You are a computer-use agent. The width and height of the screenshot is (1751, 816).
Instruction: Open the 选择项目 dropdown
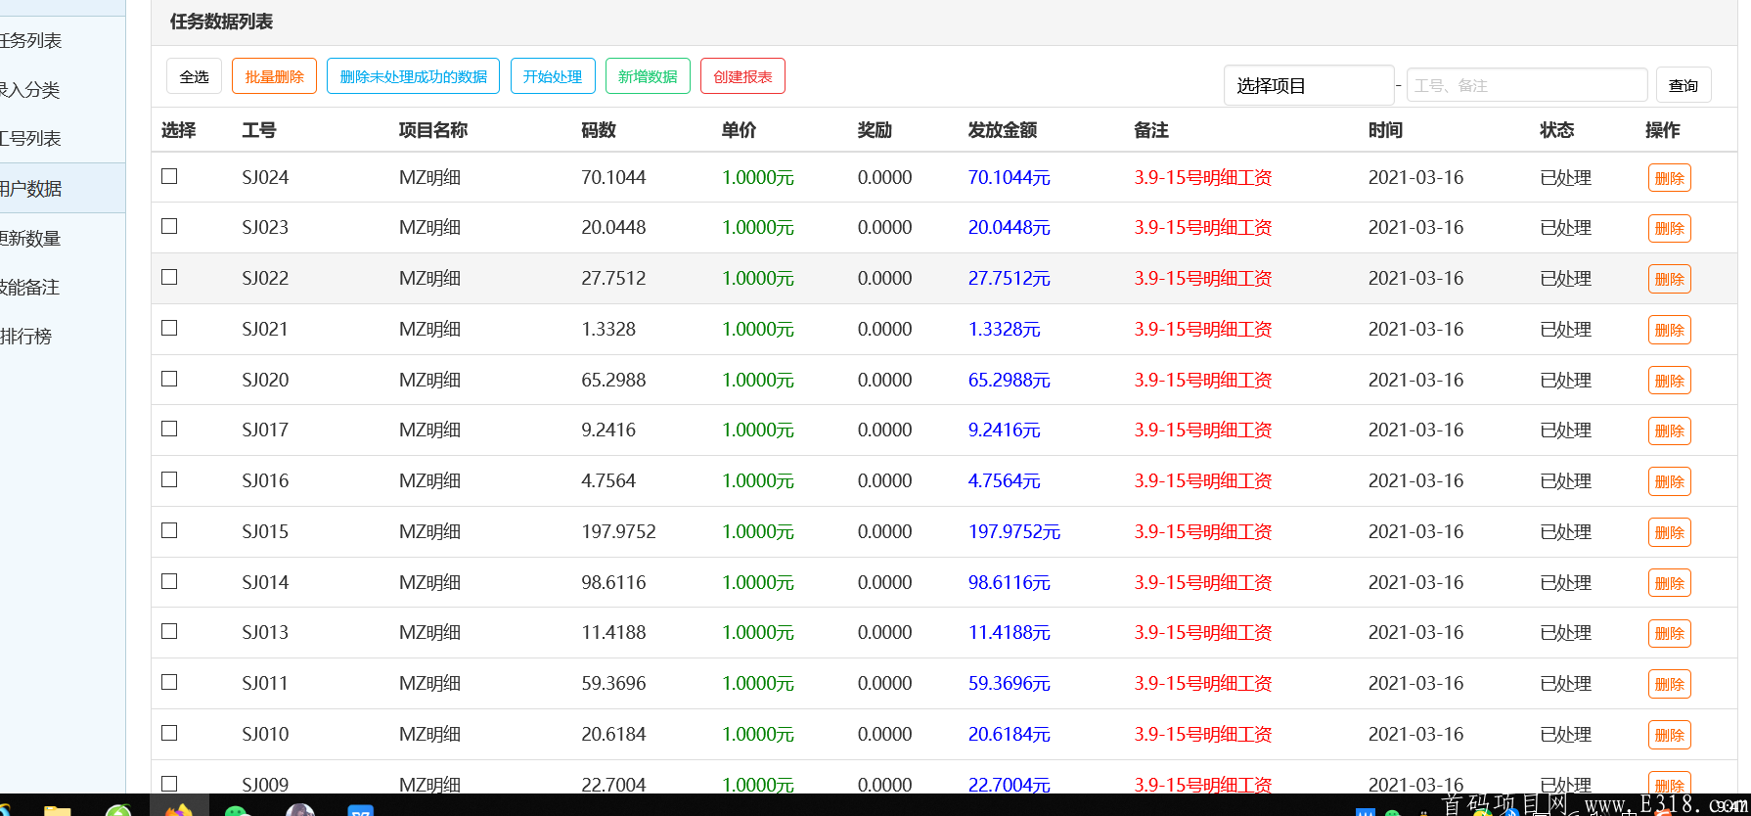coord(1309,85)
